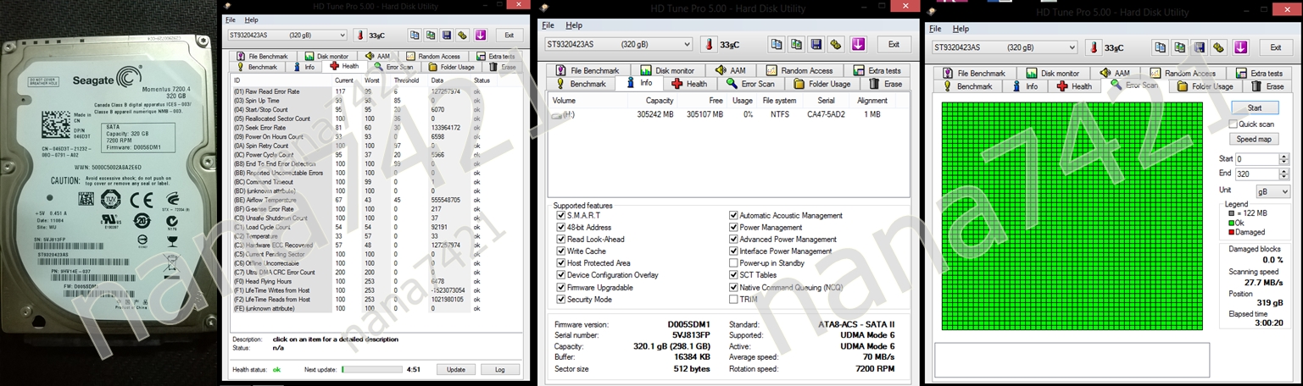Screen dimensions: 1303x386
Task: Open Disk monitor tab in the Info window
Action: click(x=667, y=70)
